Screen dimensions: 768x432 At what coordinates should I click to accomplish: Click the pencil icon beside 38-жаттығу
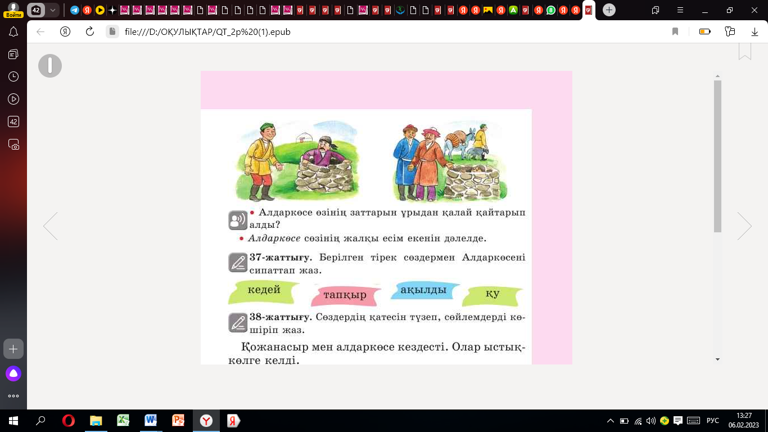click(x=238, y=323)
